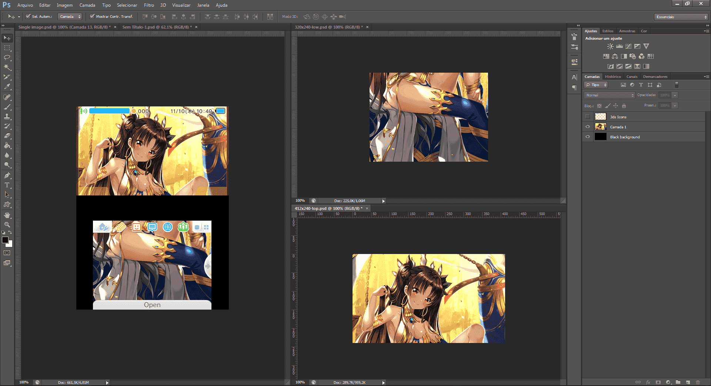Hide the Black background layer

[588, 137]
